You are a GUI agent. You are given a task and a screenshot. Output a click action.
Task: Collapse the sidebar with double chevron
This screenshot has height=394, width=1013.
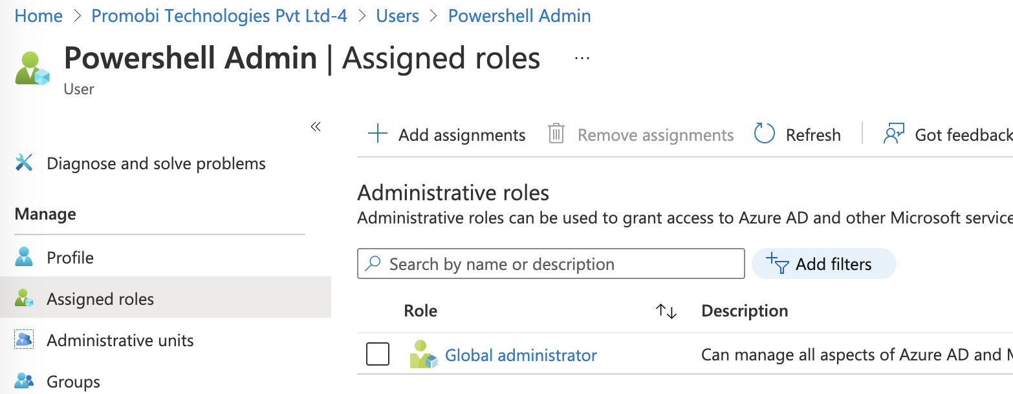pos(316,127)
